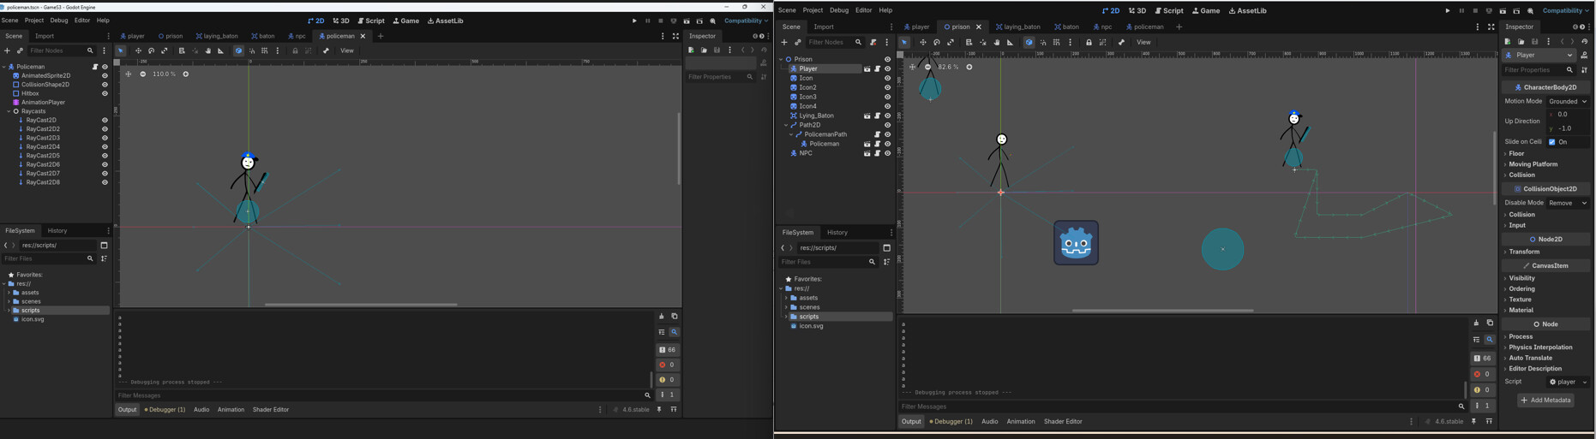Open the Debug menu in the right window
Viewport: 1596px width, 439px height.
(838, 10)
